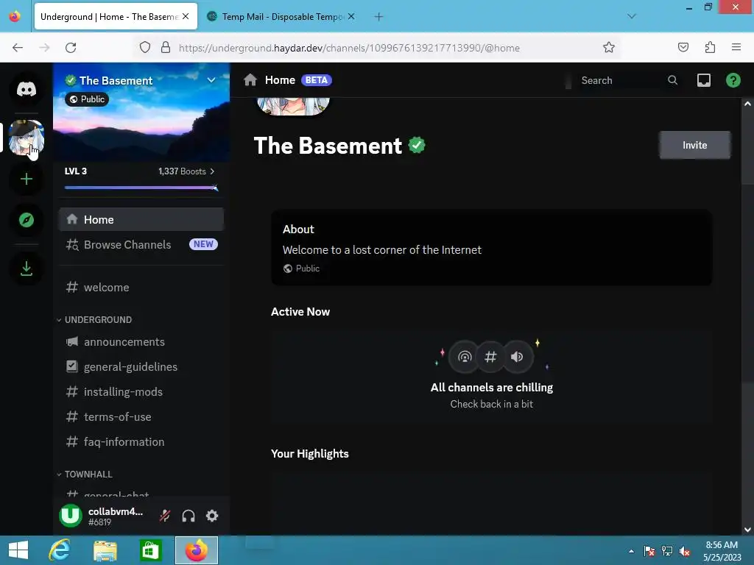Click Firefox shield tracking protection icon
Screen dimensions: 754x565
pos(145,48)
